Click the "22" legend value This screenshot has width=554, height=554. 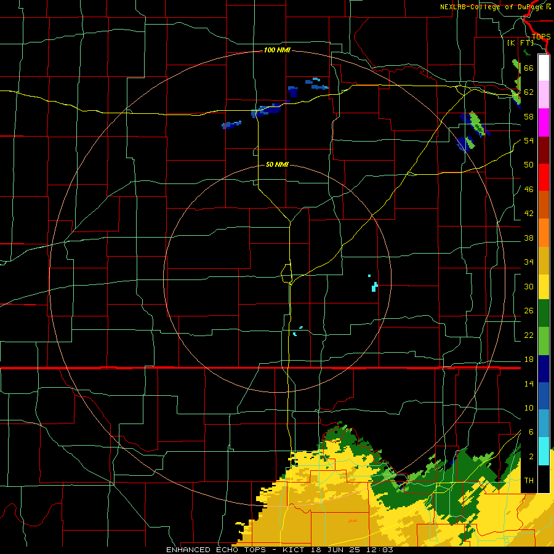529,335
